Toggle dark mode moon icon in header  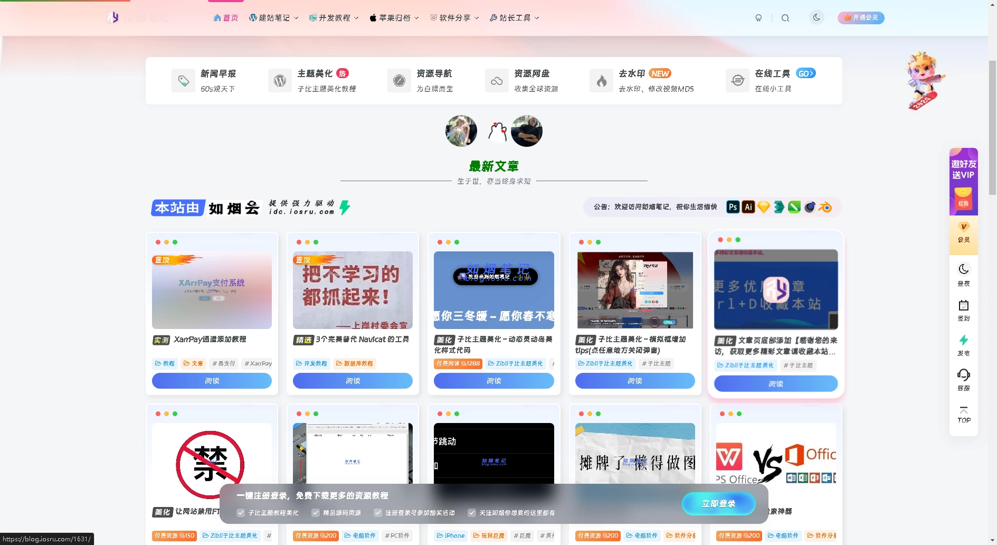pos(816,17)
